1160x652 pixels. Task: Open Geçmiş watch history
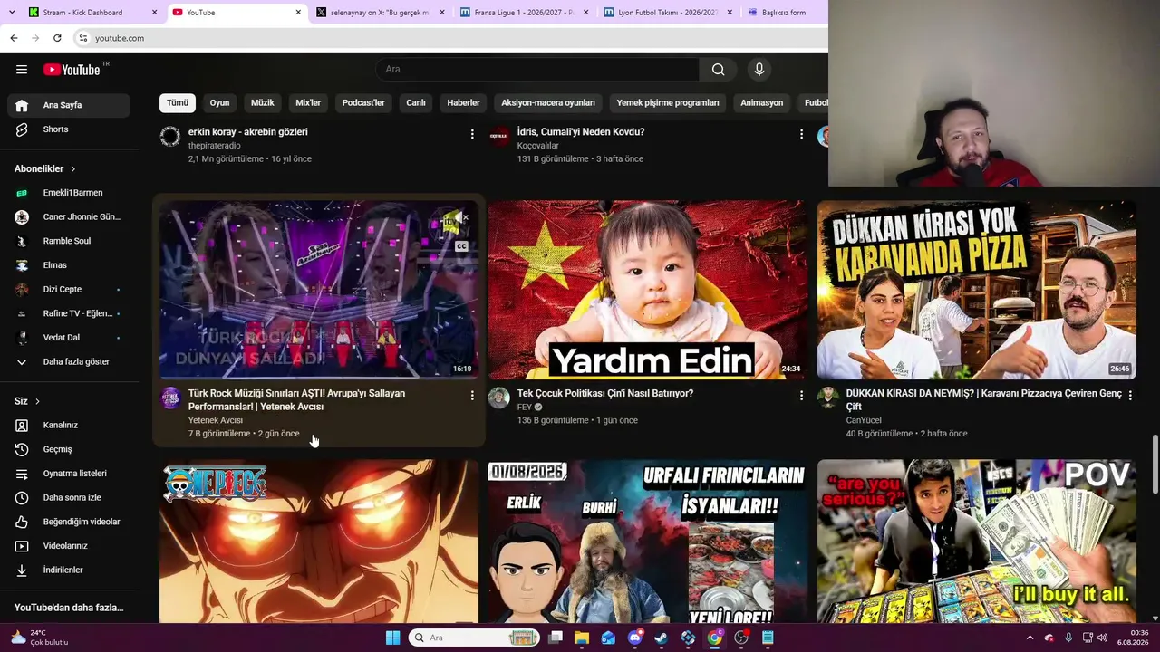[x=69, y=449]
